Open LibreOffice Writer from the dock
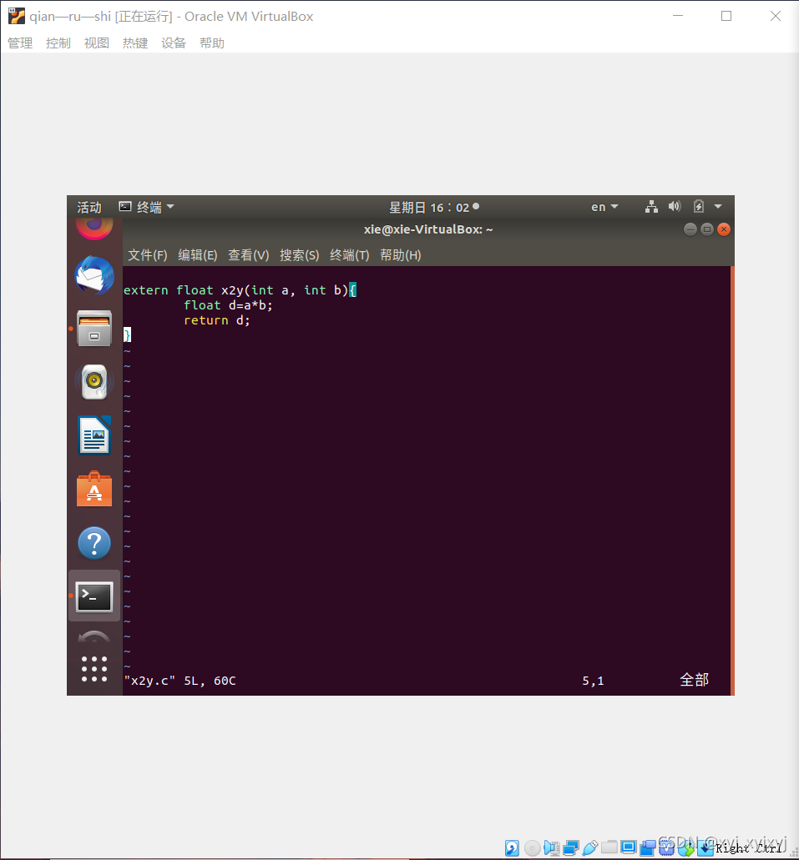 [94, 435]
